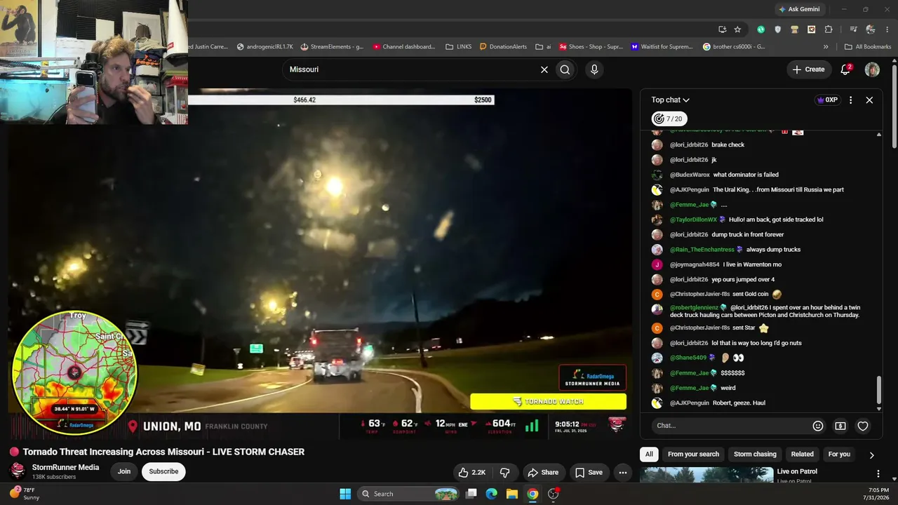
Task: Show hidden bookmarks with double chevron
Action: 826,47
